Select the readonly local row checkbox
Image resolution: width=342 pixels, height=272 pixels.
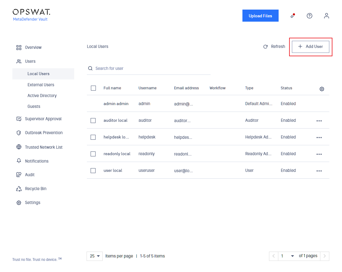coord(93,154)
